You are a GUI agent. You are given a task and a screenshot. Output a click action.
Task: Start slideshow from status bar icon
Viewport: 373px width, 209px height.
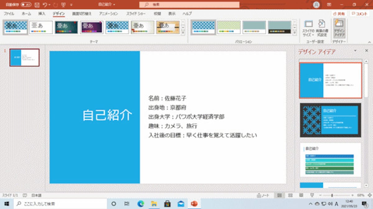tap(312, 195)
